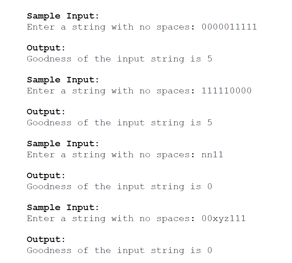The width and height of the screenshot is (292, 263).
Task: Click the first 'Goodness of the input string is 0' line
Action: point(119,187)
